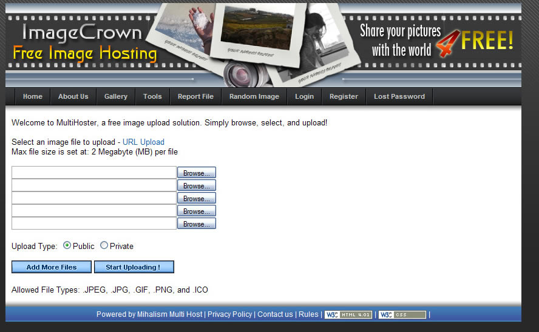539x332 pixels.
Task: Click the 'Max file size is set at' text
Action: pos(95,152)
